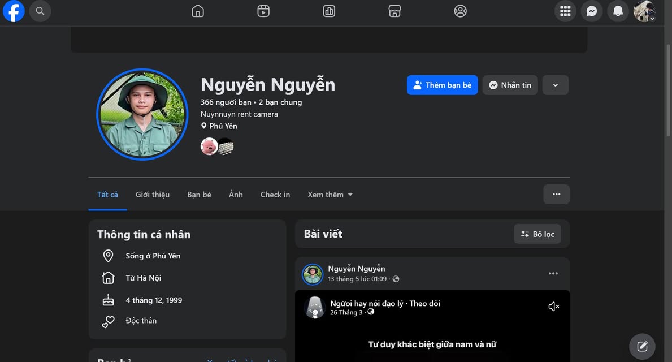Click Thêm bạn bè button
Viewport: 672px width, 362px height.
point(443,85)
